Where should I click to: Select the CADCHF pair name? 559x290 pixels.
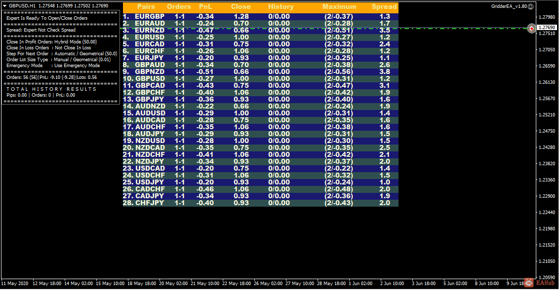tap(150, 189)
